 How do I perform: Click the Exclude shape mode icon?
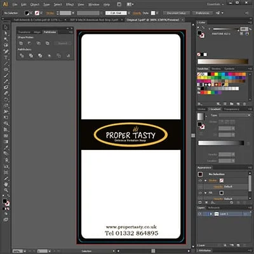(x=48, y=43)
